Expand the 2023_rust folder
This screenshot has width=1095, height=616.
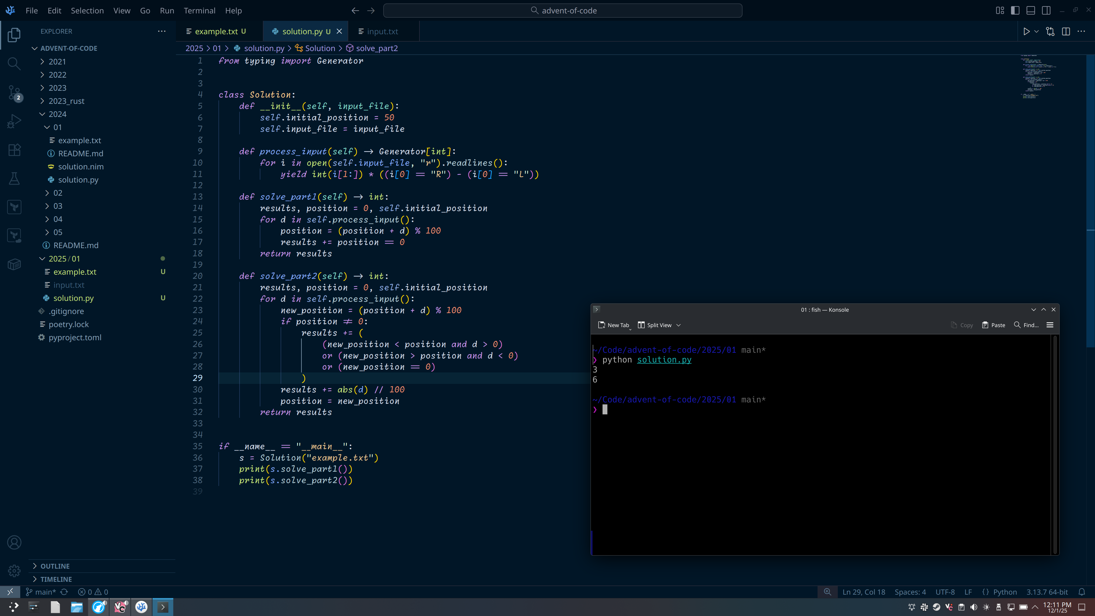click(66, 101)
